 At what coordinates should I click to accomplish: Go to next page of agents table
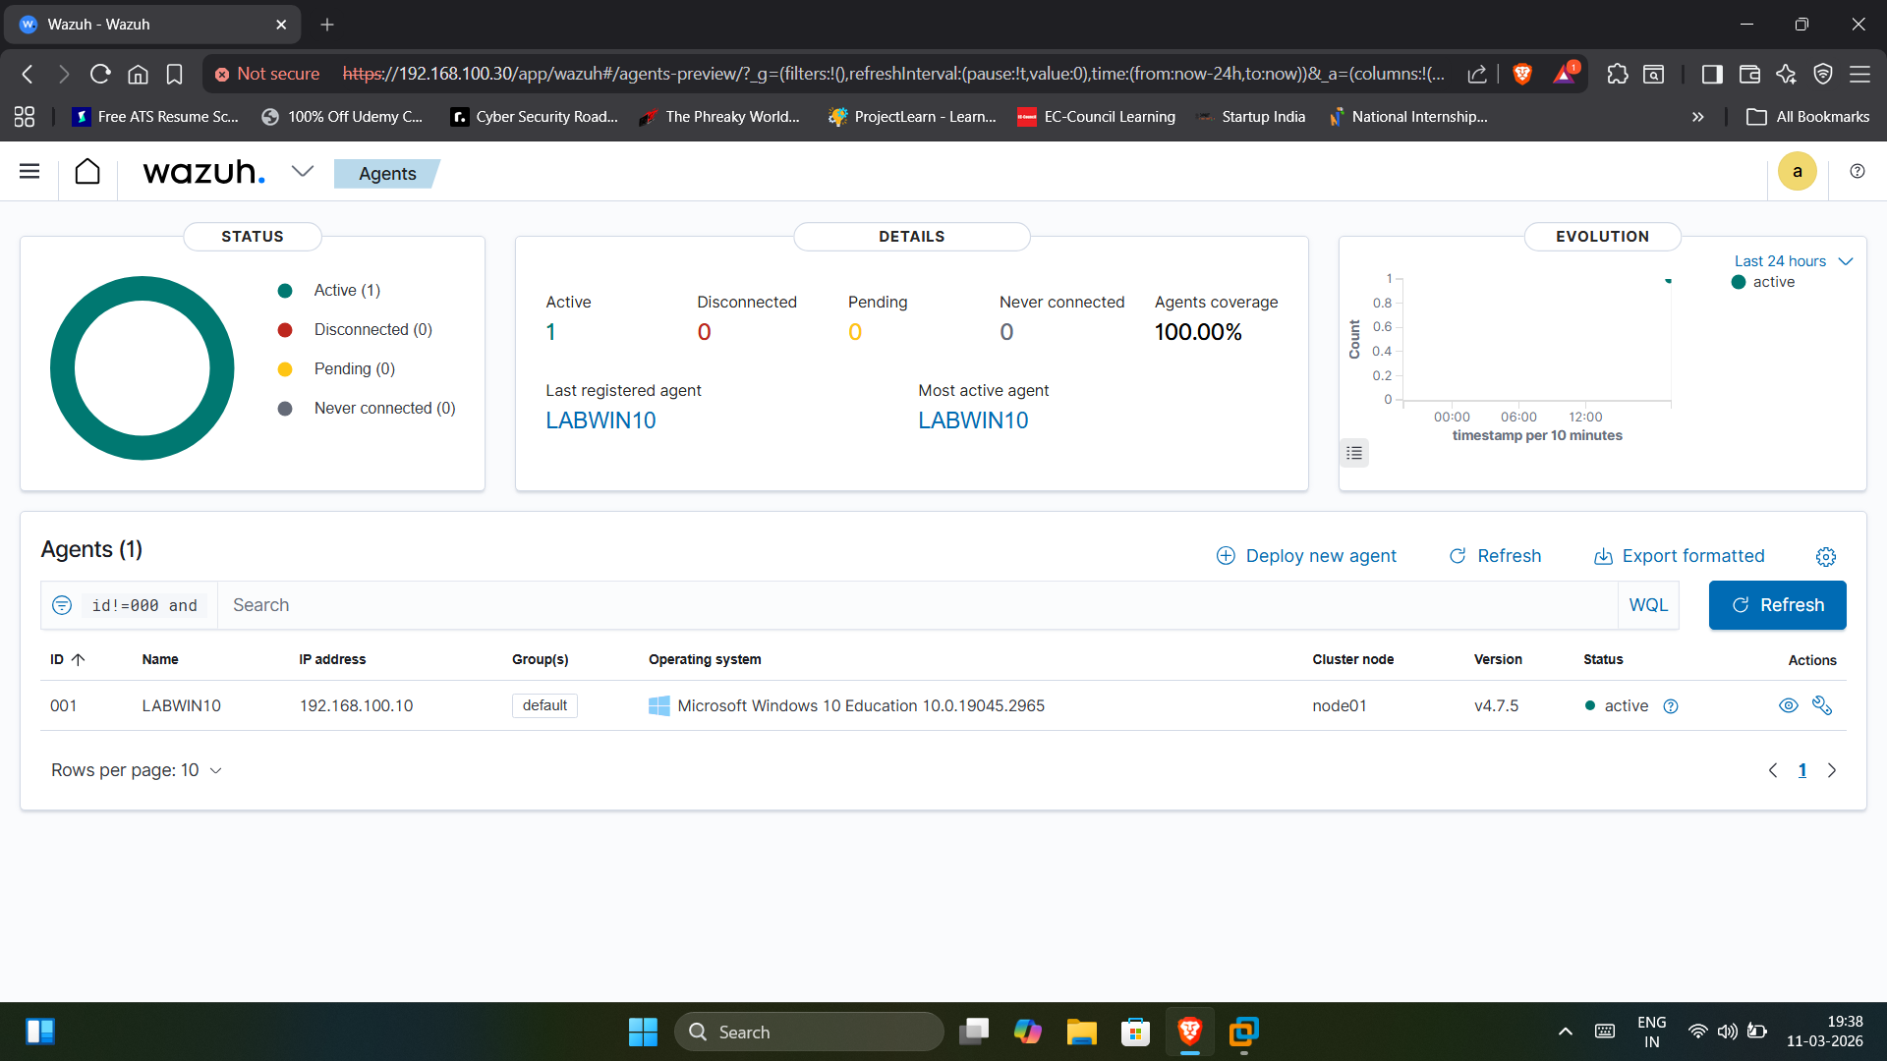click(x=1832, y=770)
